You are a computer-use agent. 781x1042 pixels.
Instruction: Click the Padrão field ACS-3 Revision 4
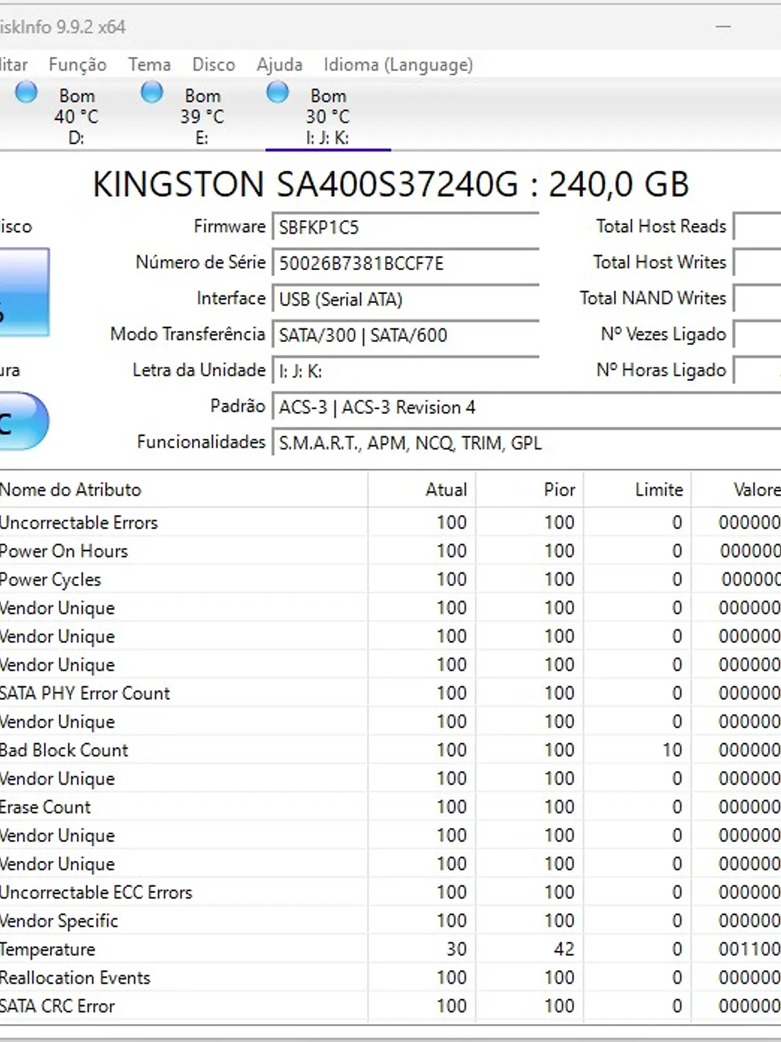click(x=527, y=407)
